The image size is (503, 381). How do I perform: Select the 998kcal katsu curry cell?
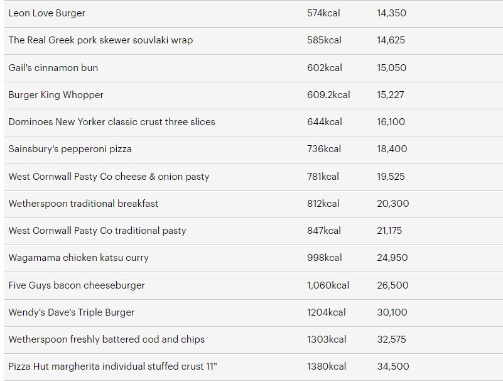pyautogui.click(x=325, y=258)
